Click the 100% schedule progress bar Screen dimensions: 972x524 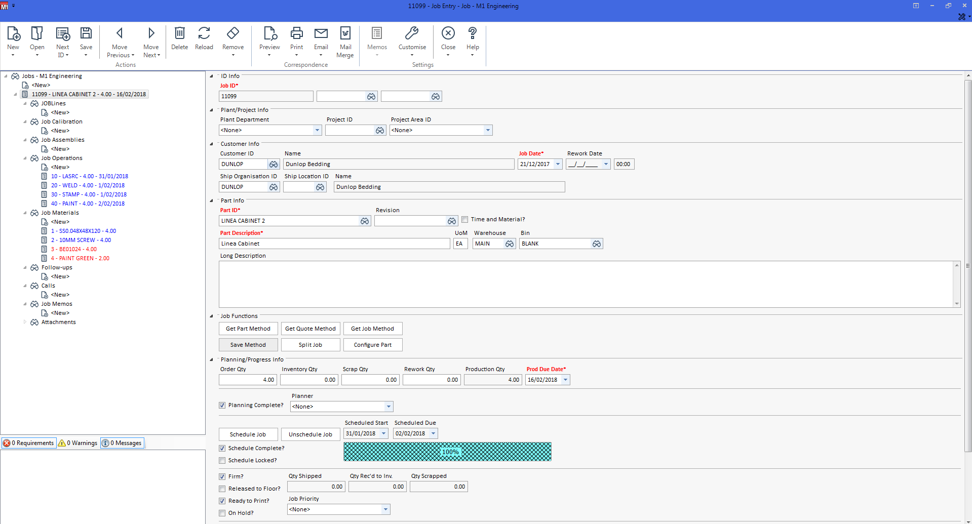click(x=447, y=452)
